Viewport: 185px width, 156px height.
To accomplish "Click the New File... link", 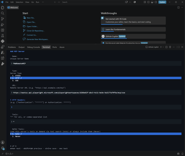I will 30,18.
